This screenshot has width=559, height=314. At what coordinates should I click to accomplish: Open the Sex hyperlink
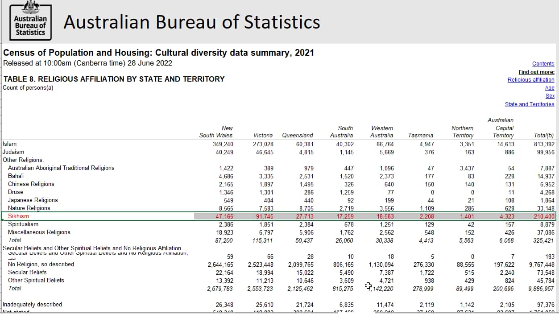pos(550,96)
